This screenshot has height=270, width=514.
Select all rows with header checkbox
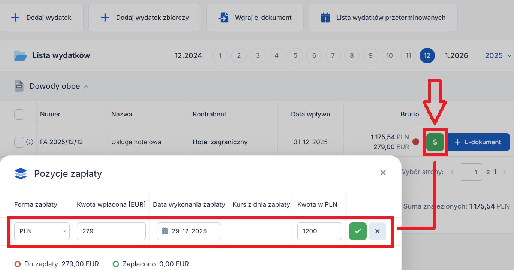(x=19, y=114)
